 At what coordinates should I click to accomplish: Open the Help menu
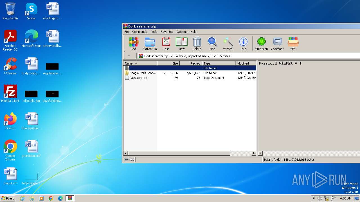click(193, 32)
